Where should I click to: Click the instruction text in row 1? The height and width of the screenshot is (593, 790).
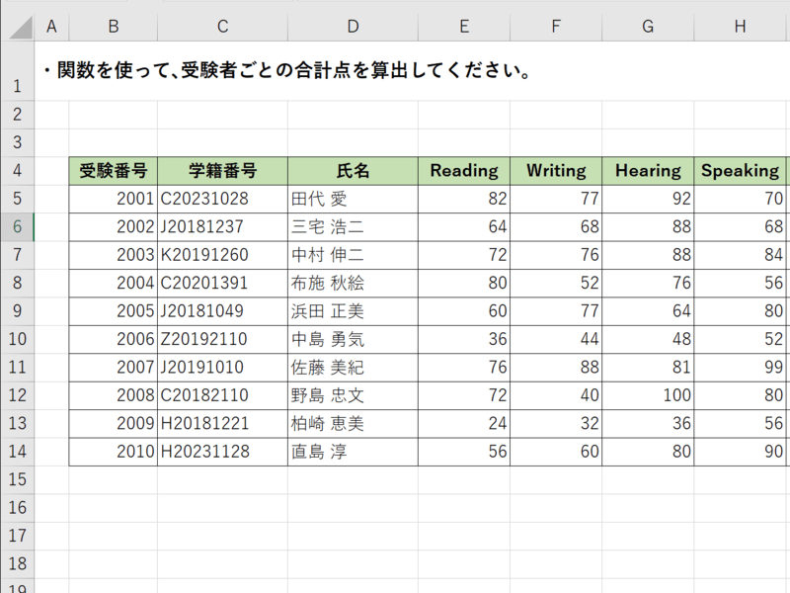click(x=286, y=71)
